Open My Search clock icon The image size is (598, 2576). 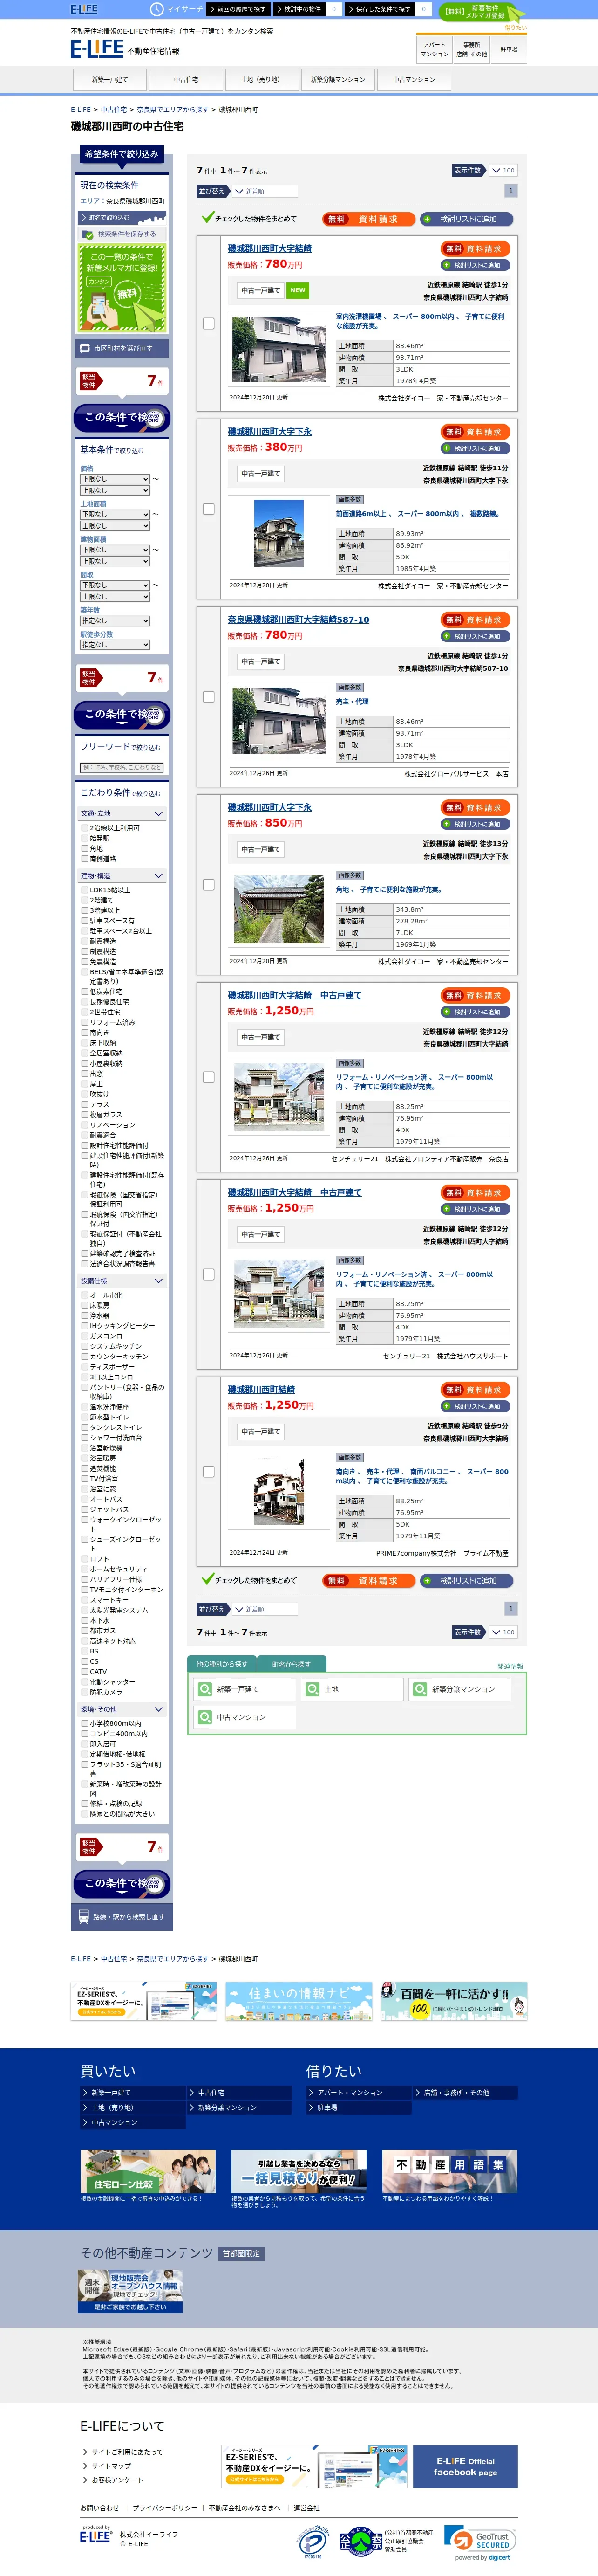point(157,9)
